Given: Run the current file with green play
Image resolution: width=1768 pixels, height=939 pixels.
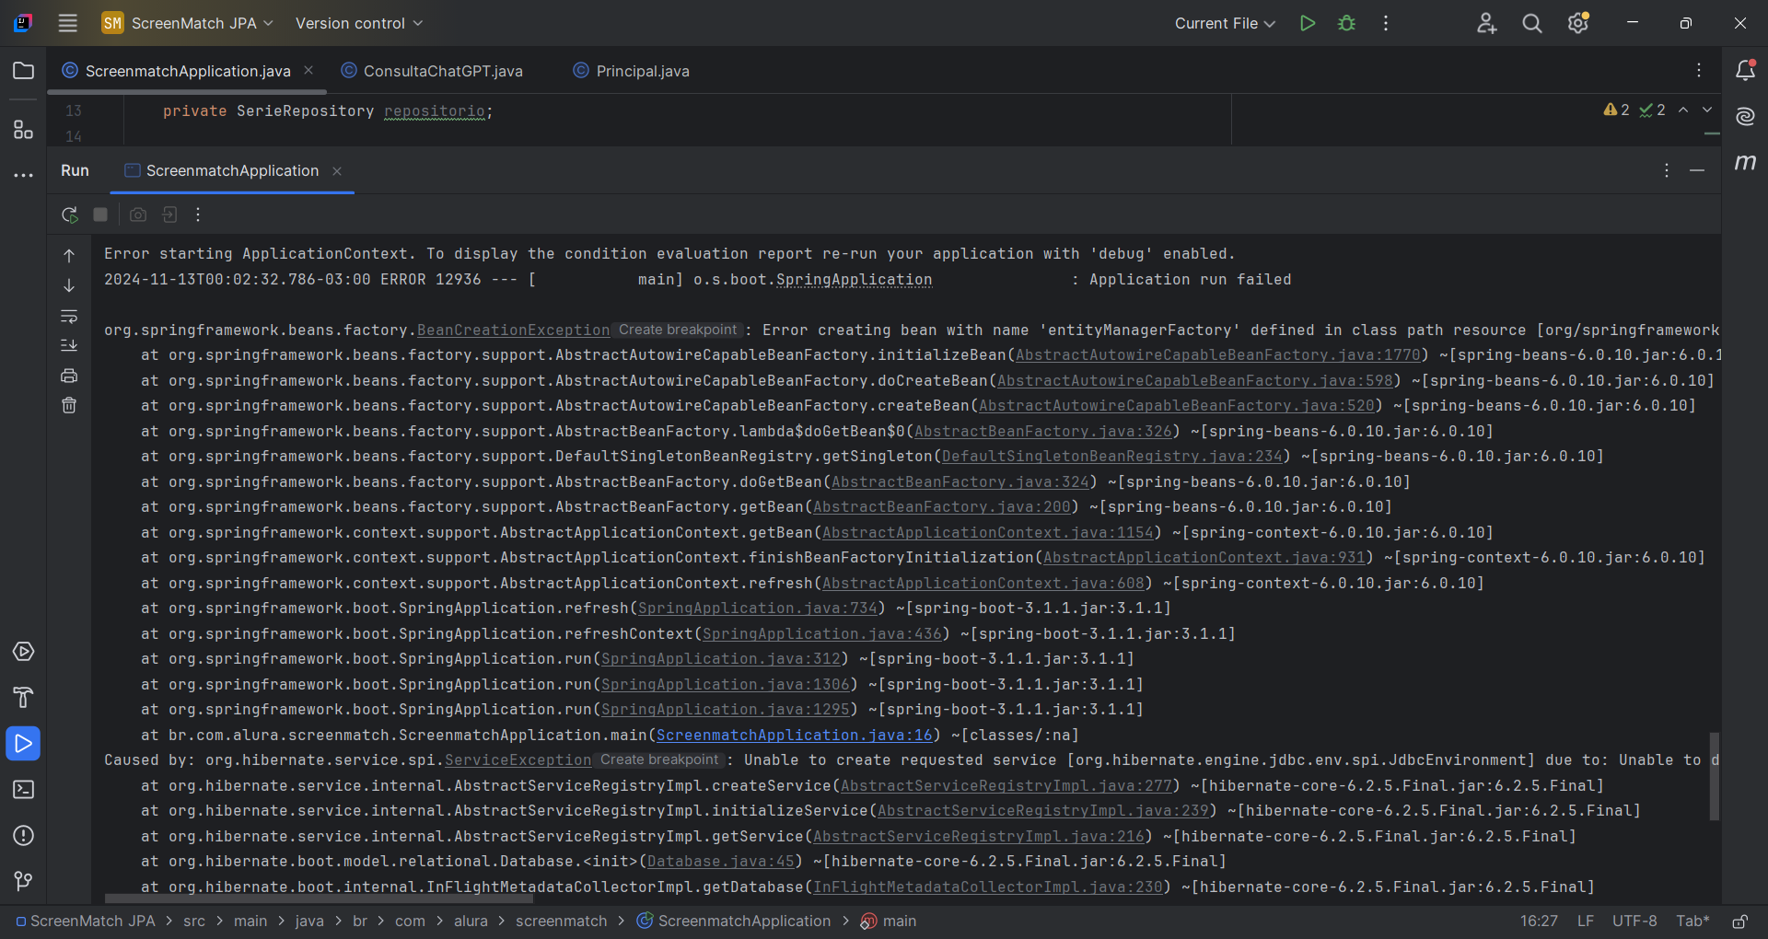Looking at the screenshot, I should [1307, 23].
